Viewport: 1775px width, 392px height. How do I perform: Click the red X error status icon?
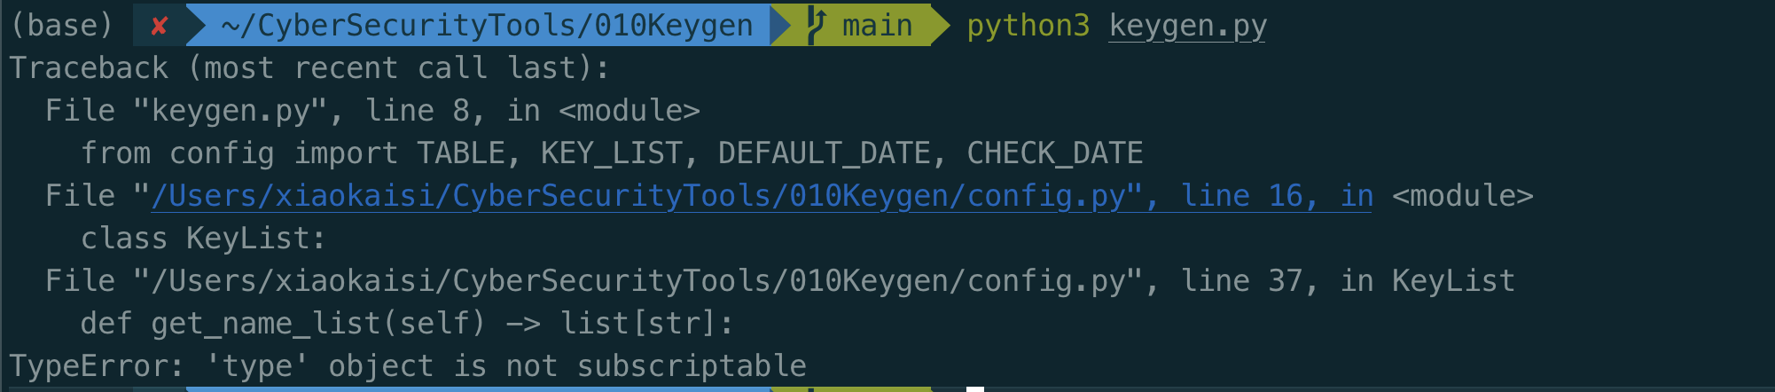[160, 26]
